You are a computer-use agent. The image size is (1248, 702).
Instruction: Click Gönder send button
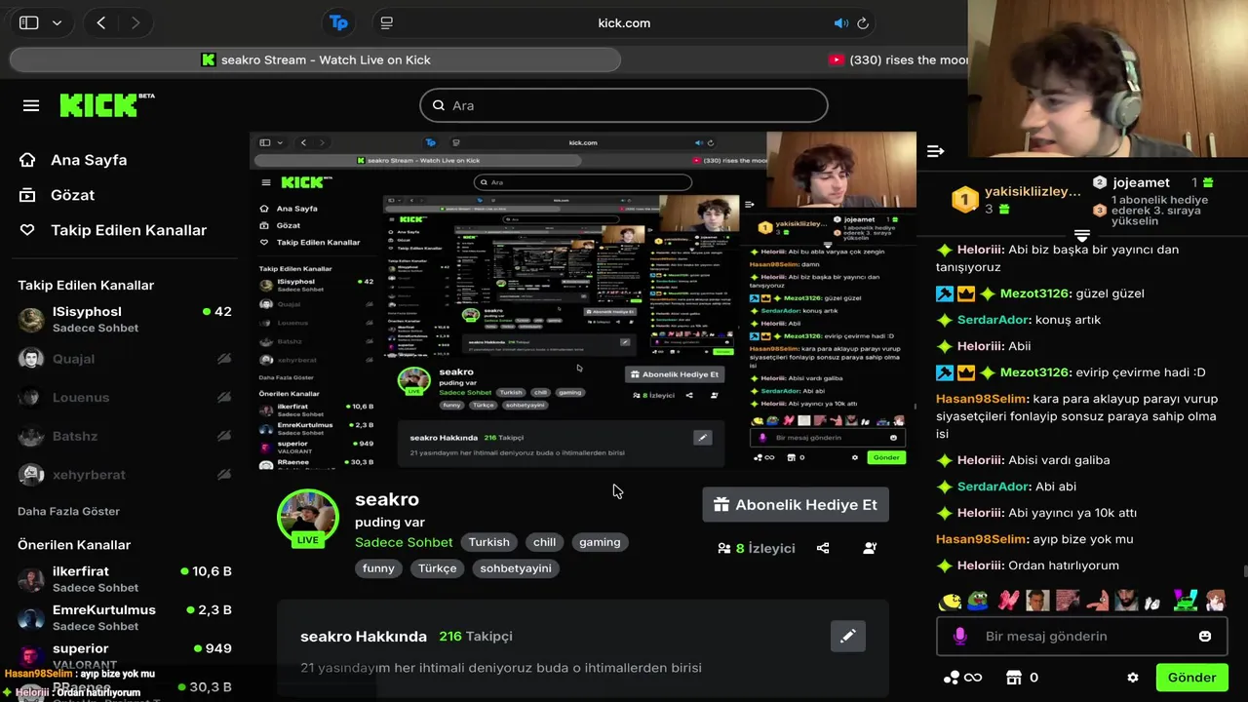click(x=1191, y=677)
